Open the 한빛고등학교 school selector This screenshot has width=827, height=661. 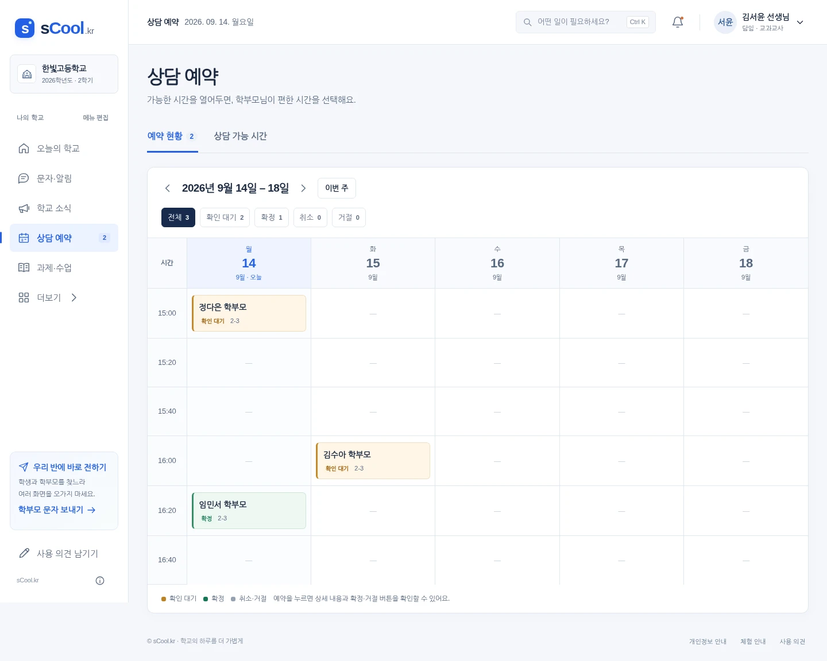click(64, 74)
